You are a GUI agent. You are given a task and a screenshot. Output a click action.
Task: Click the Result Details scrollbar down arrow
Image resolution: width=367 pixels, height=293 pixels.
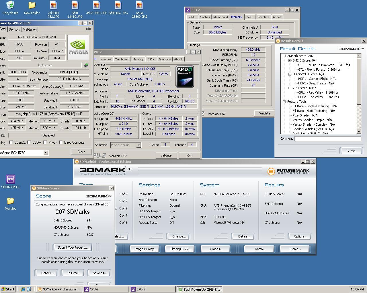pyautogui.click(x=359, y=132)
